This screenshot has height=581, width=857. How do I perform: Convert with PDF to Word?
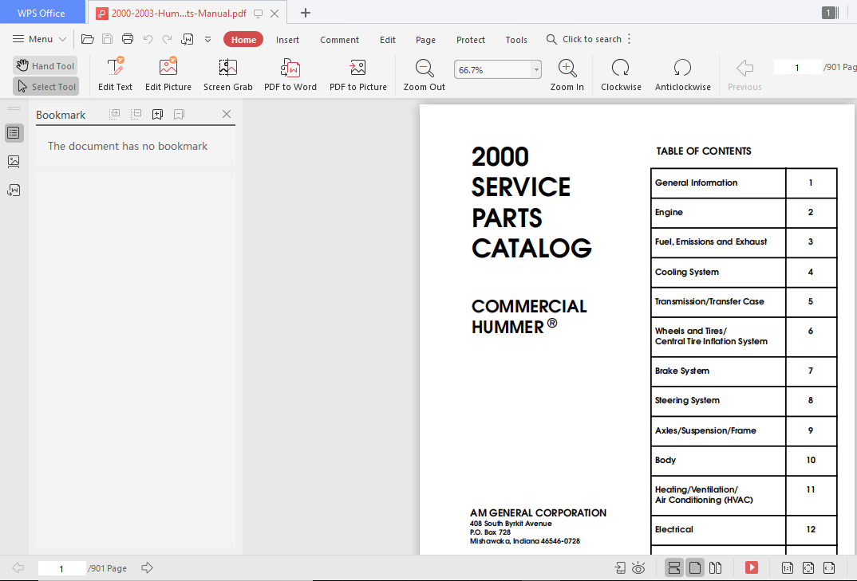(x=290, y=73)
